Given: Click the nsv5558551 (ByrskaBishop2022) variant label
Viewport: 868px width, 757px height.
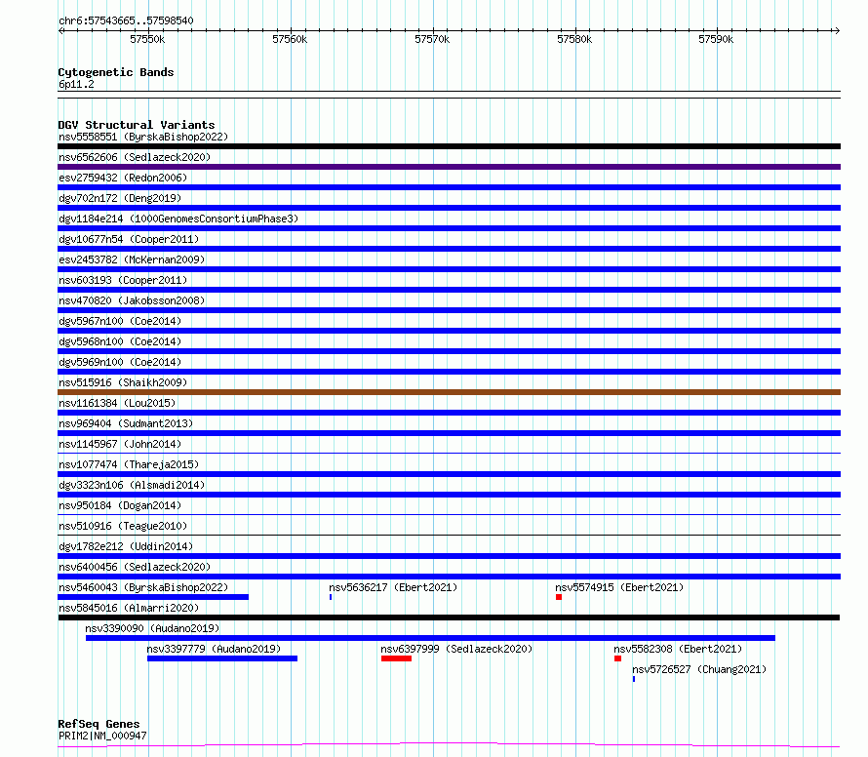Looking at the screenshot, I should 143,137.
